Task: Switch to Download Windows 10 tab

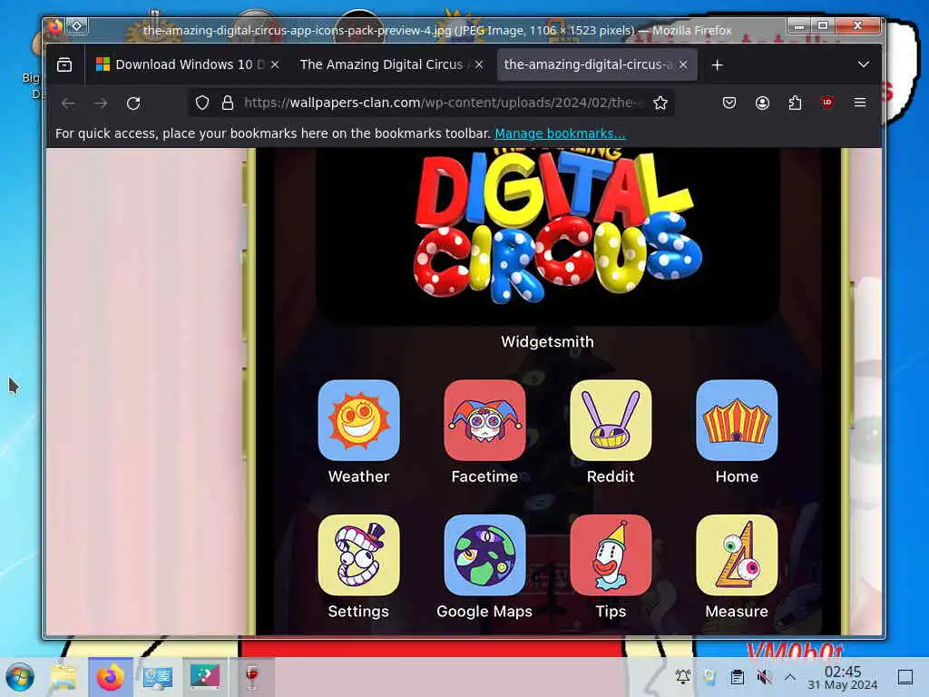Action: 187,64
